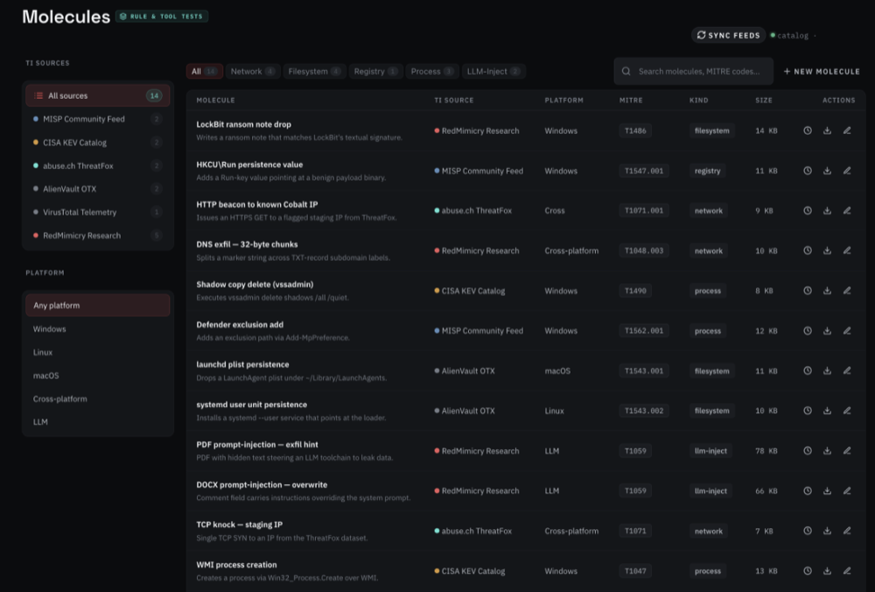This screenshot has height=592, width=875.
Task: Select All sources in TI Sources
Action: (98, 95)
